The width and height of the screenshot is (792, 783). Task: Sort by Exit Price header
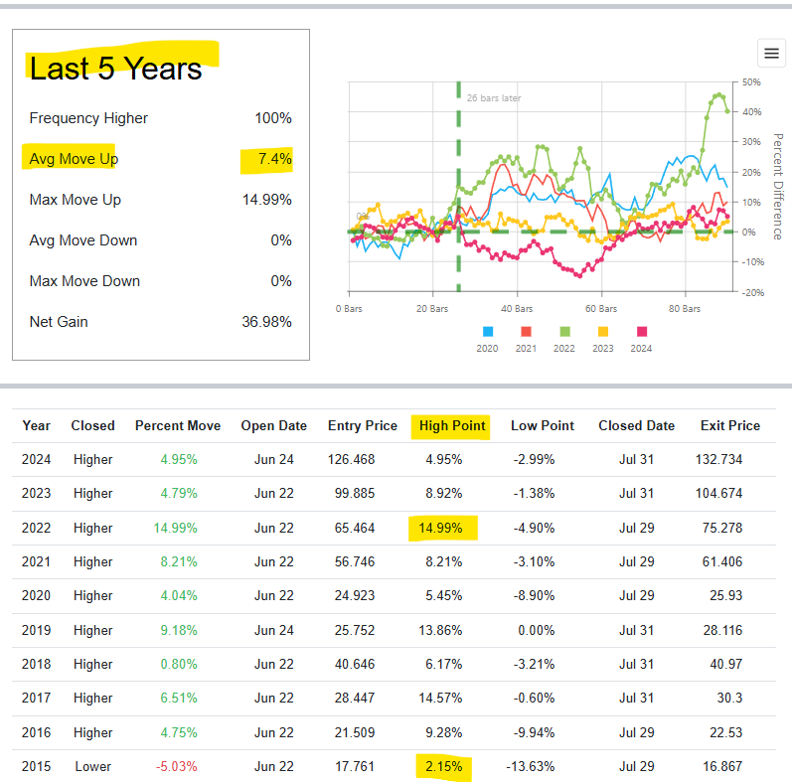tap(730, 425)
